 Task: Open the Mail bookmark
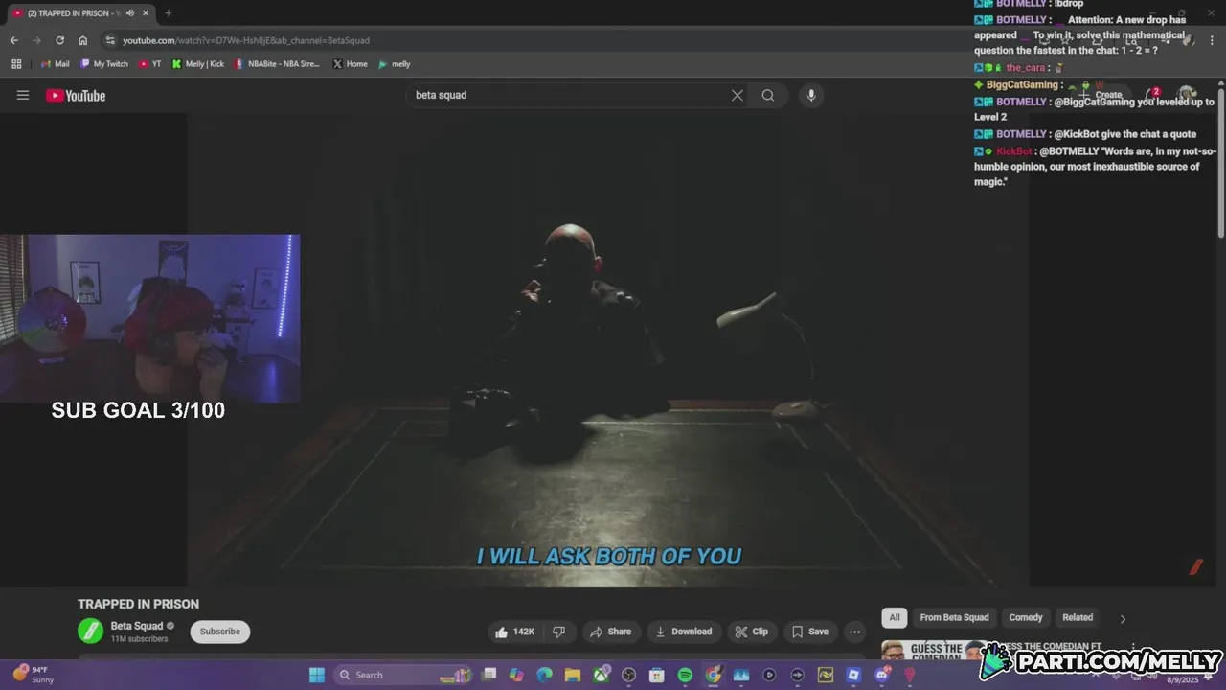pyautogui.click(x=56, y=64)
